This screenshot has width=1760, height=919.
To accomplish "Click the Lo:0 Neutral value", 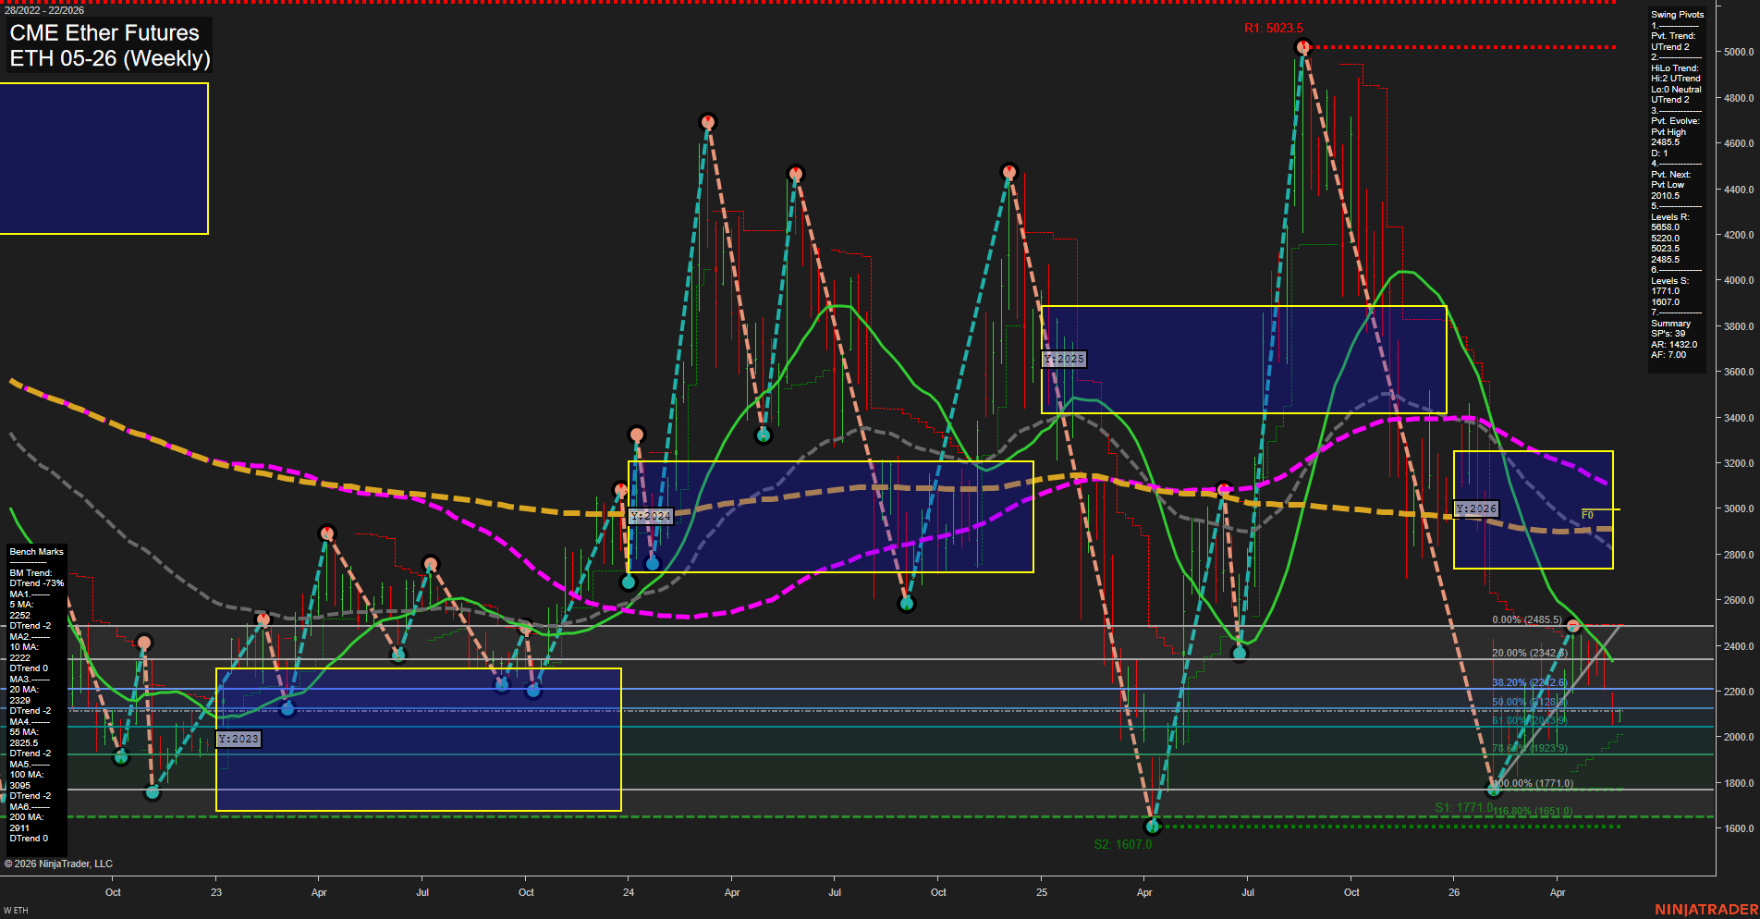I will click(1676, 90).
